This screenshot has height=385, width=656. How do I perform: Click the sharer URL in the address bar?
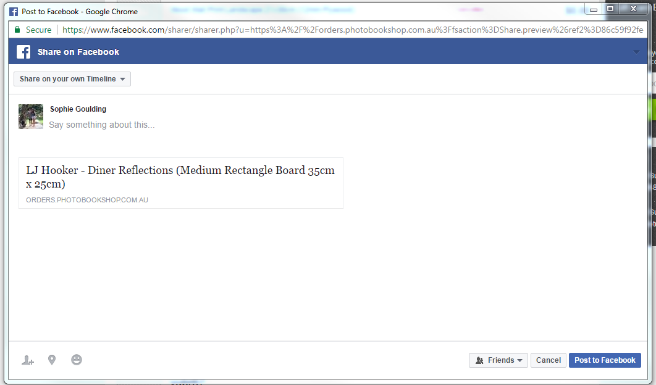pos(353,30)
